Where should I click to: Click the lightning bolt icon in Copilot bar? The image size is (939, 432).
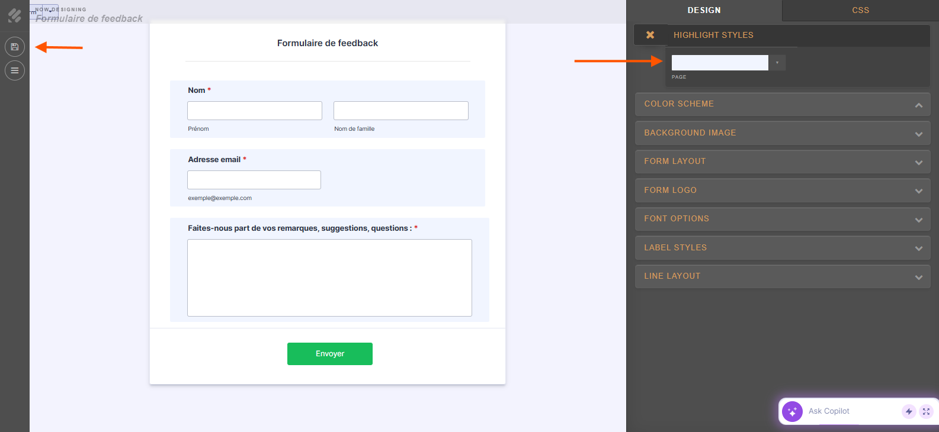coord(909,411)
